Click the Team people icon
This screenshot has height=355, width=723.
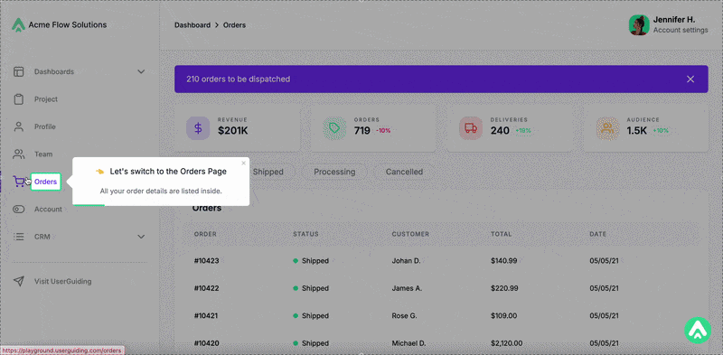[18, 154]
